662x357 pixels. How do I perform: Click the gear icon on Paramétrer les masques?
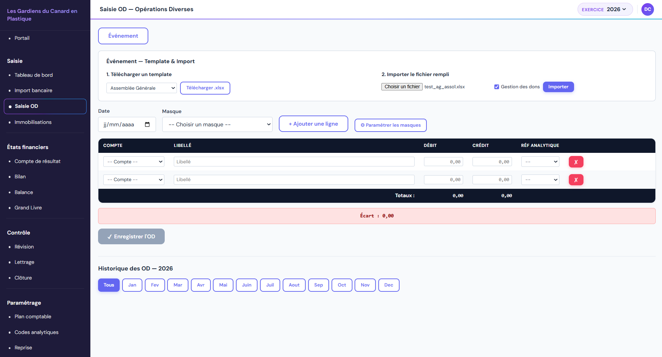pyautogui.click(x=363, y=125)
